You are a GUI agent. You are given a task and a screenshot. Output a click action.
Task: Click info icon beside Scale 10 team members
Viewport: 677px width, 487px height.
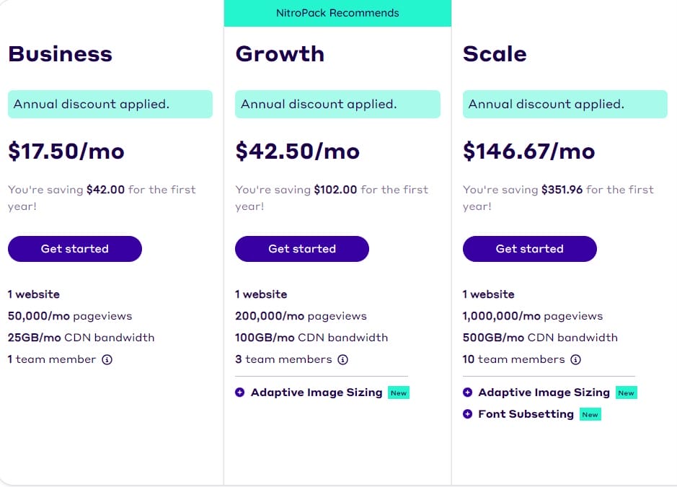575,359
